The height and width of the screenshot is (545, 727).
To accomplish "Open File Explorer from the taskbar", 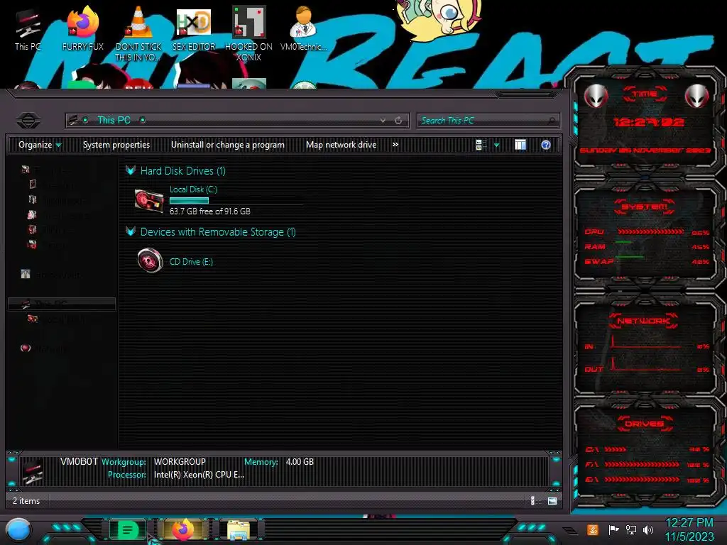I will (239, 529).
